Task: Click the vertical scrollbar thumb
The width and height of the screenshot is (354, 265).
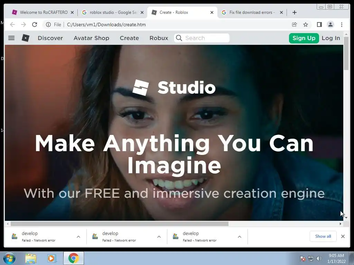Action: [x=346, y=53]
